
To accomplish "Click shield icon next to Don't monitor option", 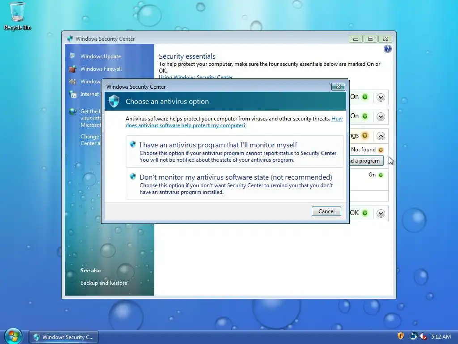I will 133,176.
